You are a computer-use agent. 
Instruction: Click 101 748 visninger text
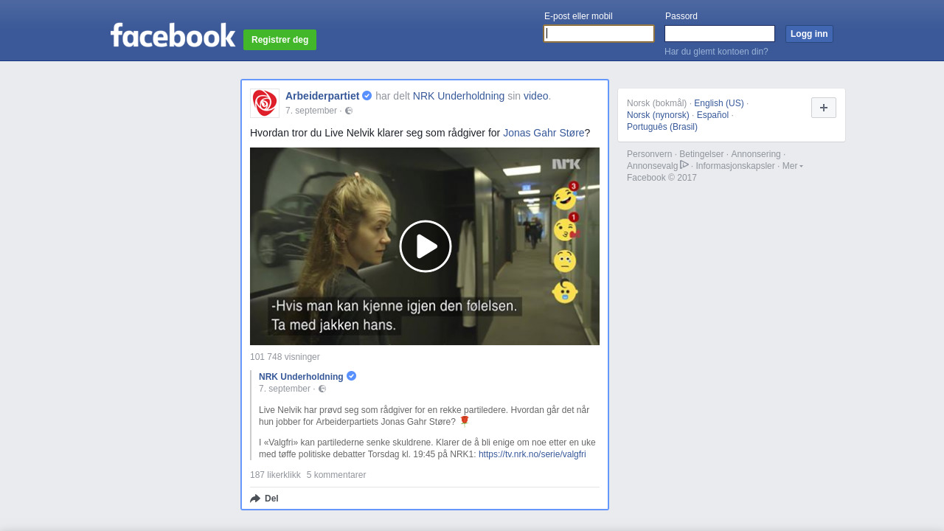(285, 357)
